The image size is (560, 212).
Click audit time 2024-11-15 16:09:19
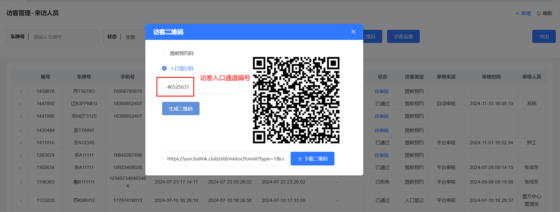pyautogui.click(x=491, y=103)
